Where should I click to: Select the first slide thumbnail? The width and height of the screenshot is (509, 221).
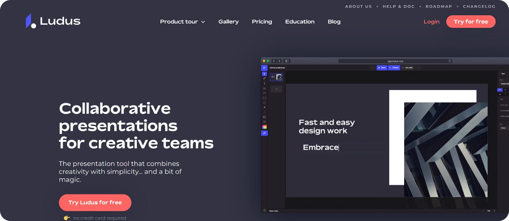pyautogui.click(x=276, y=77)
